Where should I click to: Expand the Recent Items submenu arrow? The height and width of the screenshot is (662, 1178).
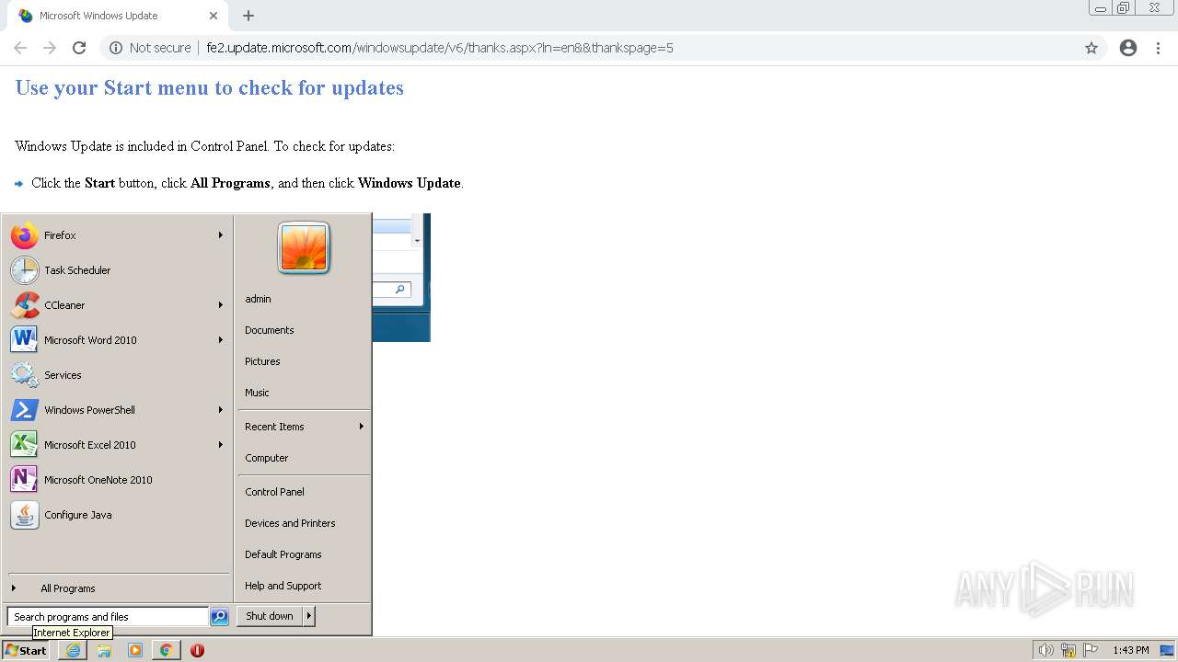pos(362,427)
